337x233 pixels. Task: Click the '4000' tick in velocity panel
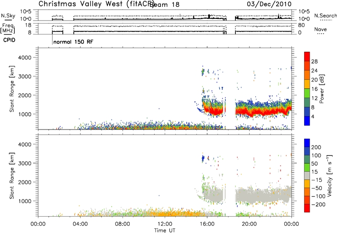24,144
